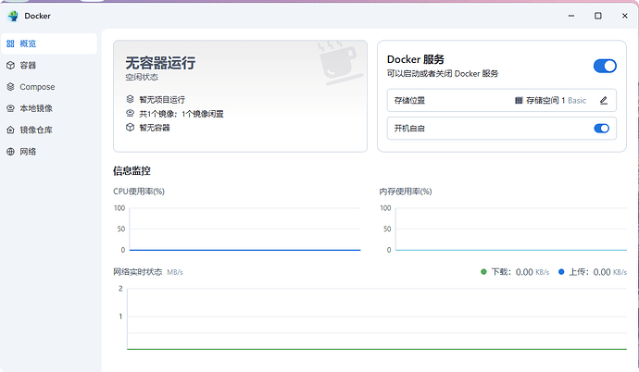Screen dimensions: 639x372
Task: Click the Compose layers icon in sidebar
Action: click(10, 87)
